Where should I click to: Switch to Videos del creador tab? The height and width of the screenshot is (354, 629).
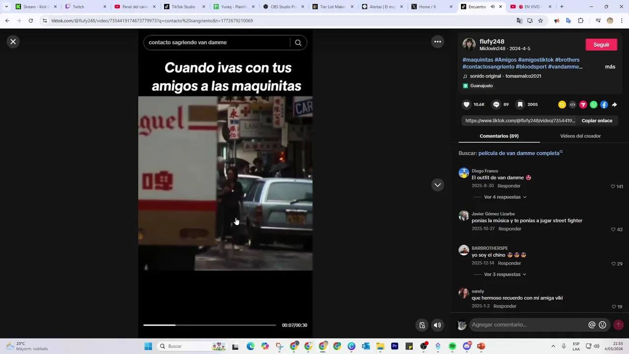pos(580,136)
